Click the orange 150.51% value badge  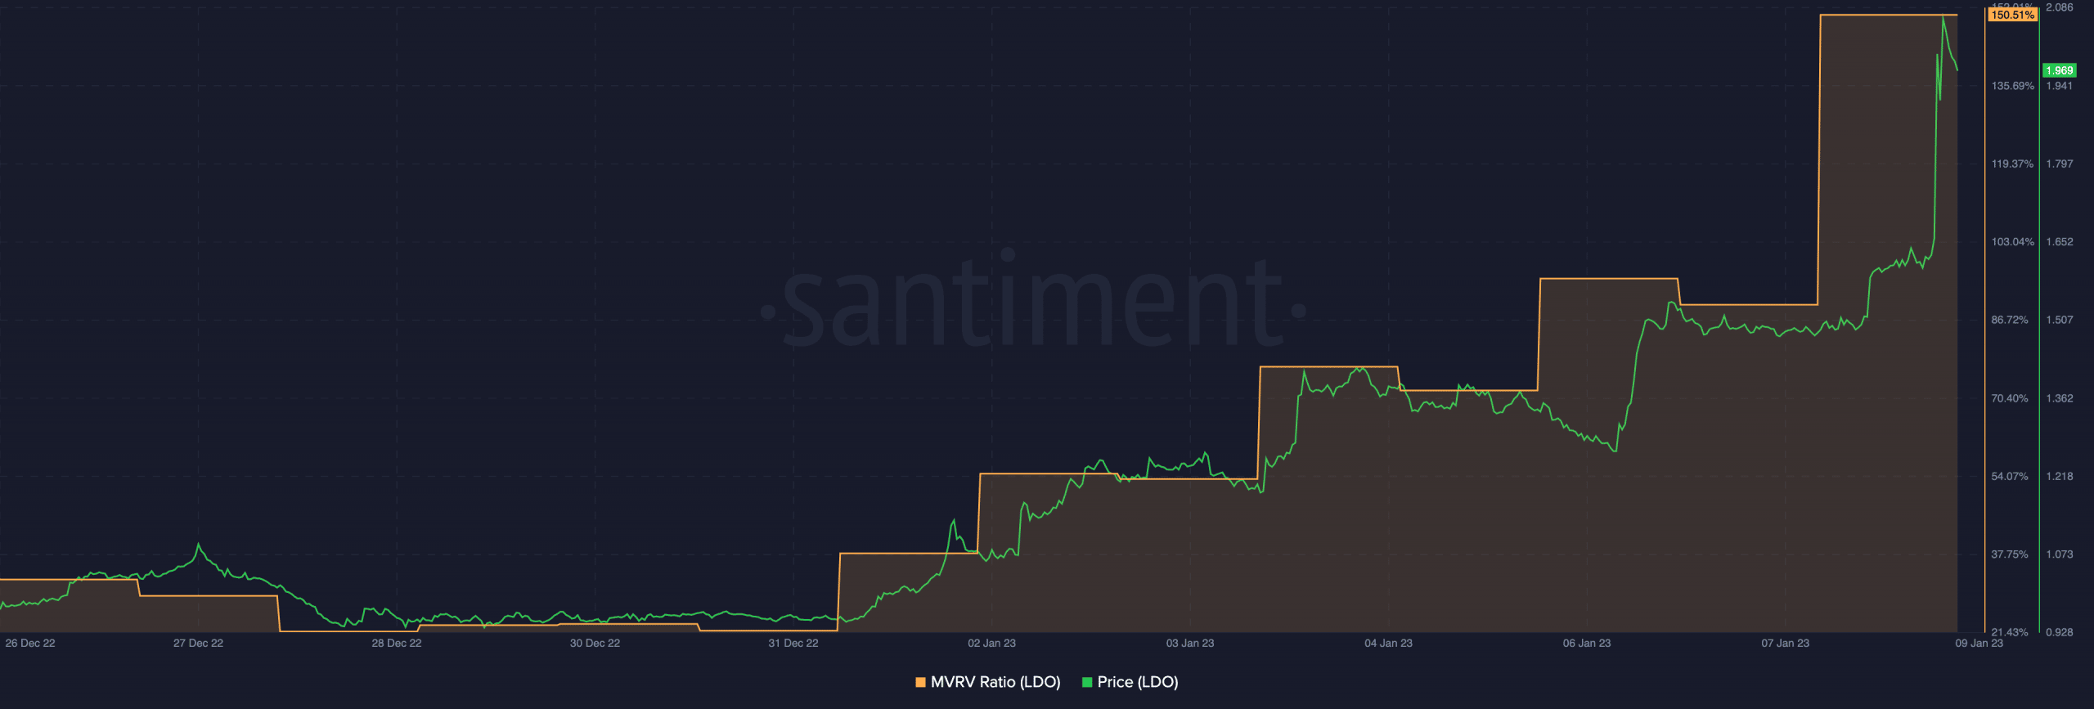[x=2013, y=15]
